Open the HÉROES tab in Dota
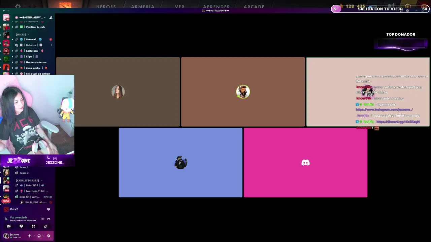 click(x=106, y=6)
